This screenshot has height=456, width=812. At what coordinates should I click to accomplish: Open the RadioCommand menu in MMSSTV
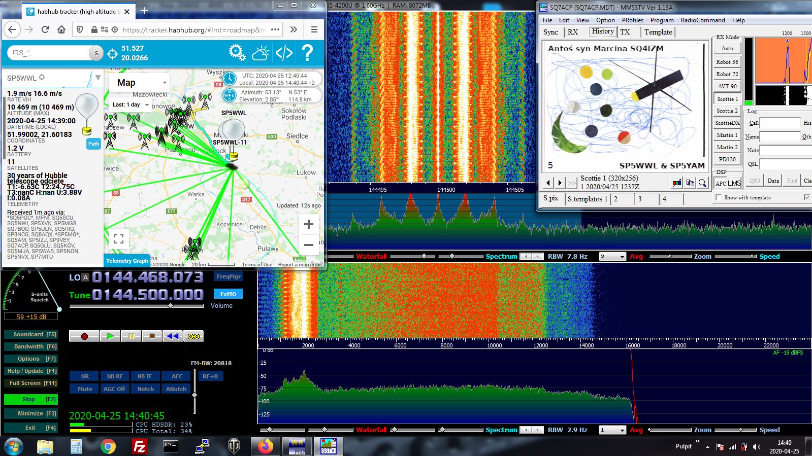click(703, 20)
